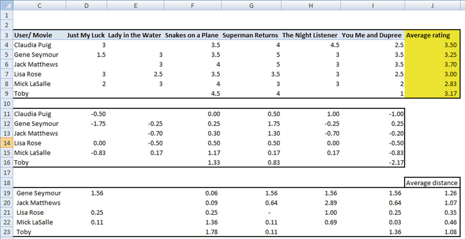Click average distance value 0.35
The width and height of the screenshot is (465, 239).
click(x=450, y=212)
